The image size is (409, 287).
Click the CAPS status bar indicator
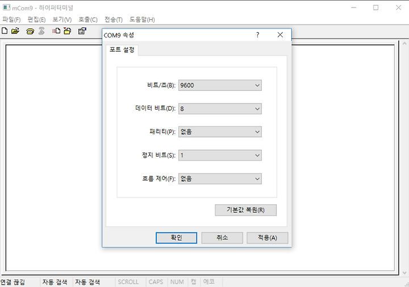(x=156, y=282)
